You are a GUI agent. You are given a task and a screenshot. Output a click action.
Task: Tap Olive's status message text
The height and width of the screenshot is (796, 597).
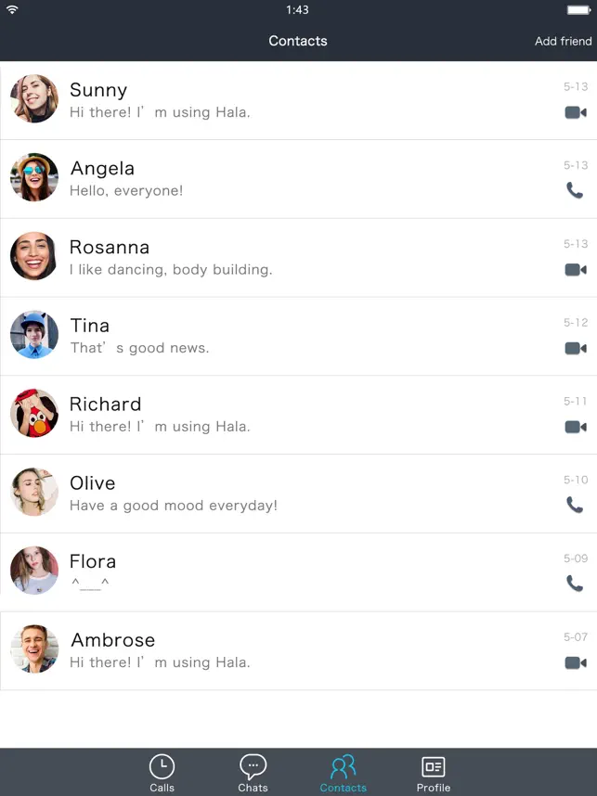point(174,506)
